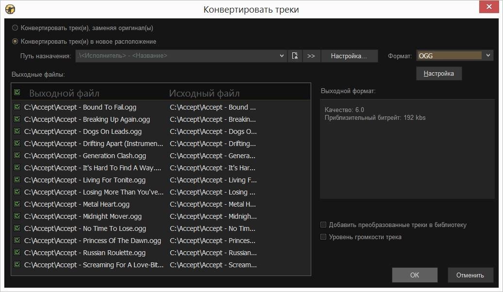
Task: Close the Конвертировать треки dialog
Action: [489, 7]
